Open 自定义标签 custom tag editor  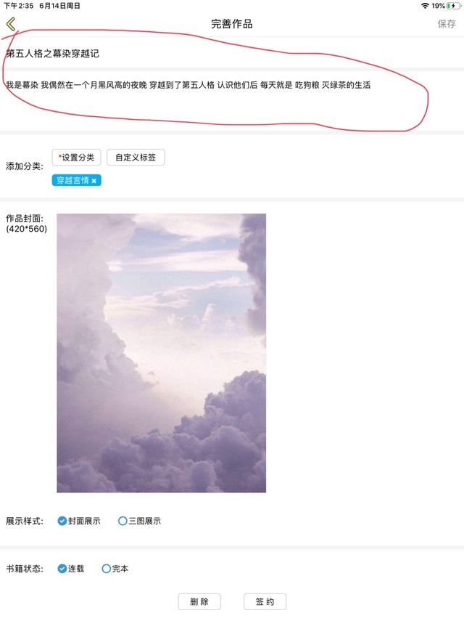click(x=136, y=157)
